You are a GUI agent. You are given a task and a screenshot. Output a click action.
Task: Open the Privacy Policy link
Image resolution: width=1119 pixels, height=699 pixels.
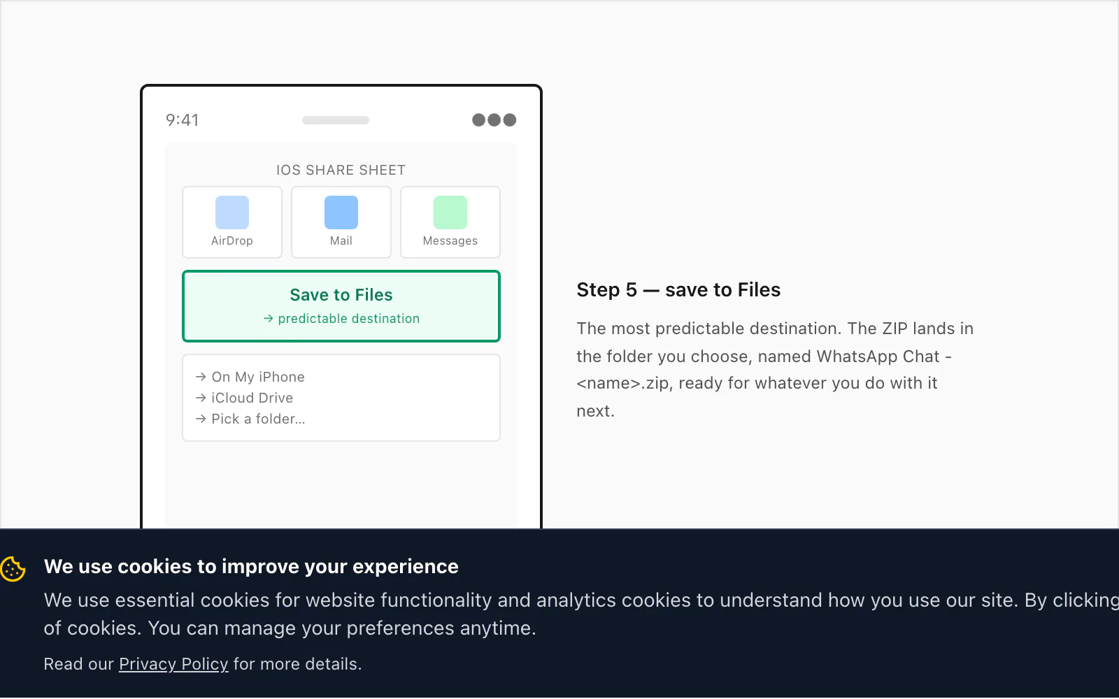pyautogui.click(x=173, y=664)
